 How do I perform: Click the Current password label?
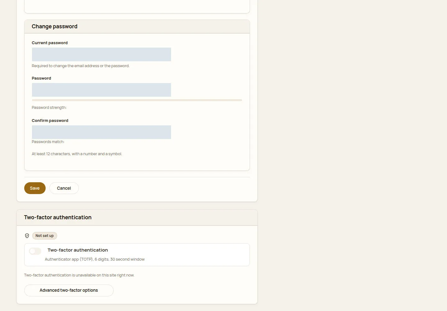tap(50, 43)
